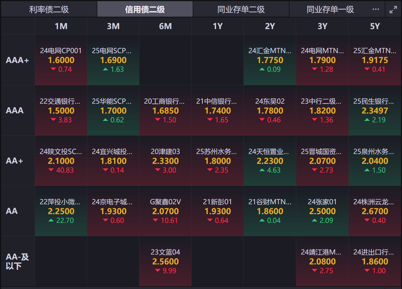Open the 25民生银行 bond at 2.3497
This screenshot has height=289, width=402.
[375, 110]
